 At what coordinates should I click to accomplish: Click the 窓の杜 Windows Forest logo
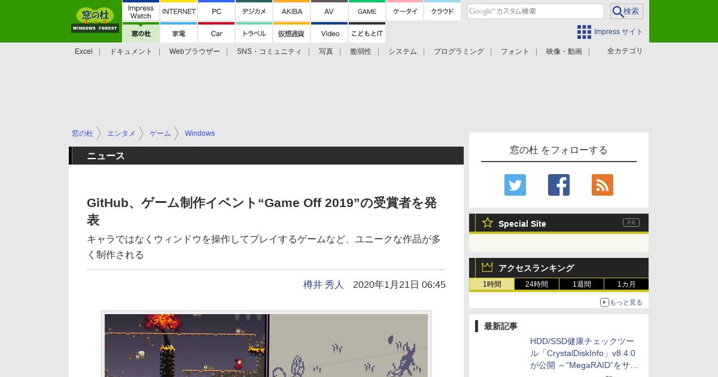point(95,20)
